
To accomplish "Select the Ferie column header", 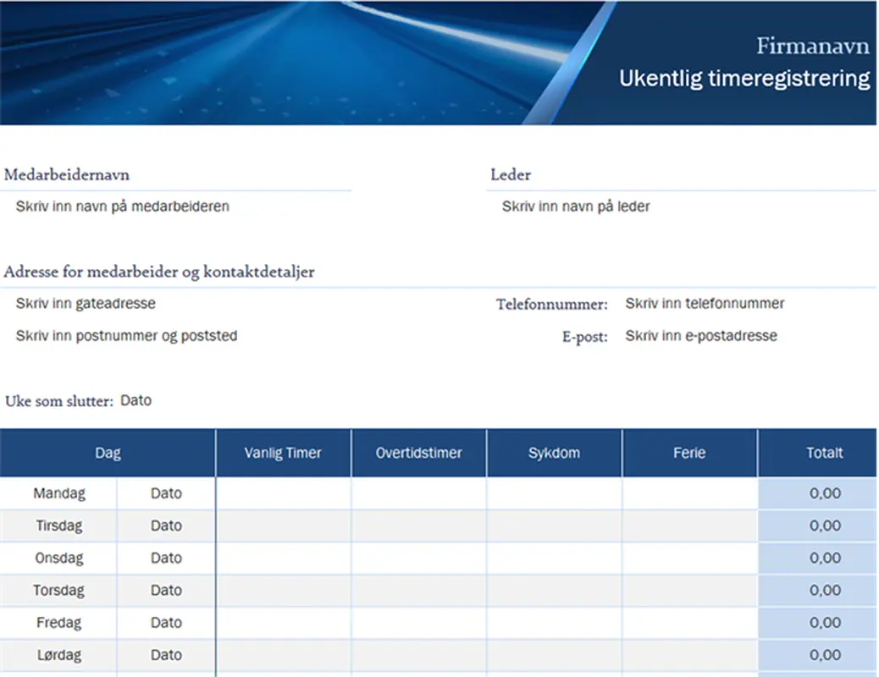I will (689, 452).
